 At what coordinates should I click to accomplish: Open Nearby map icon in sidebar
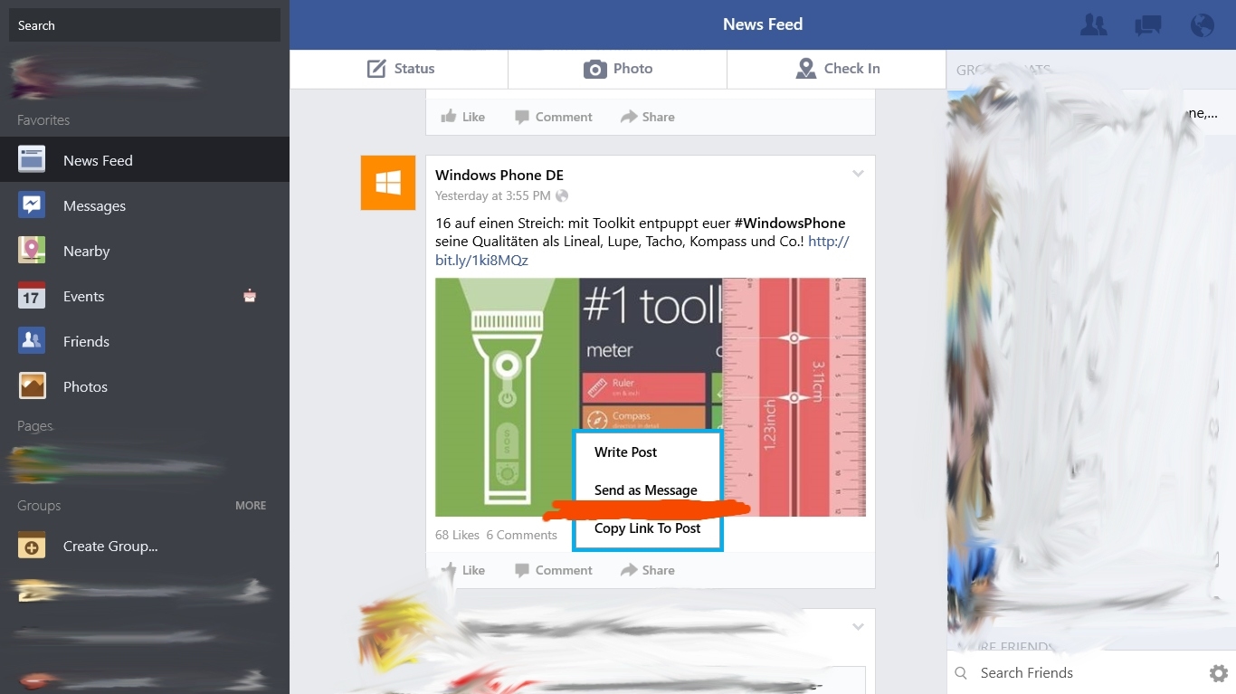pos(32,251)
